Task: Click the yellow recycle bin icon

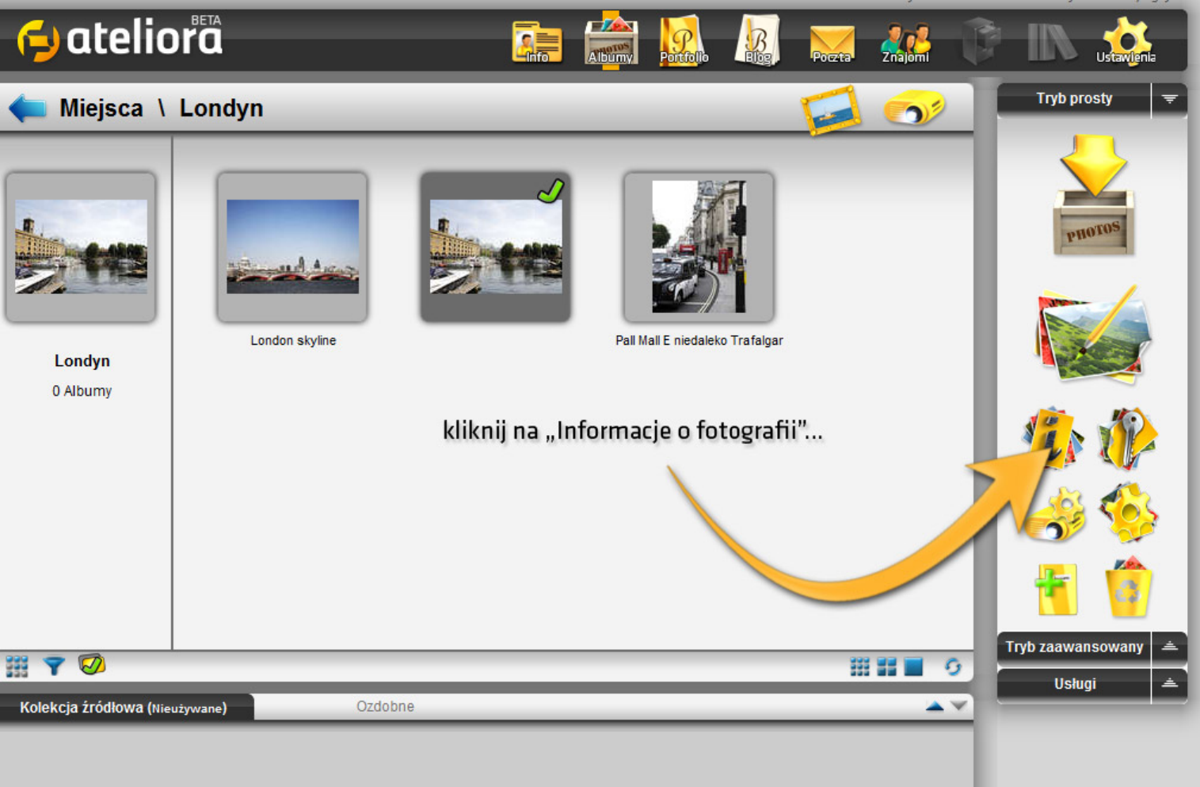Action: (1128, 587)
